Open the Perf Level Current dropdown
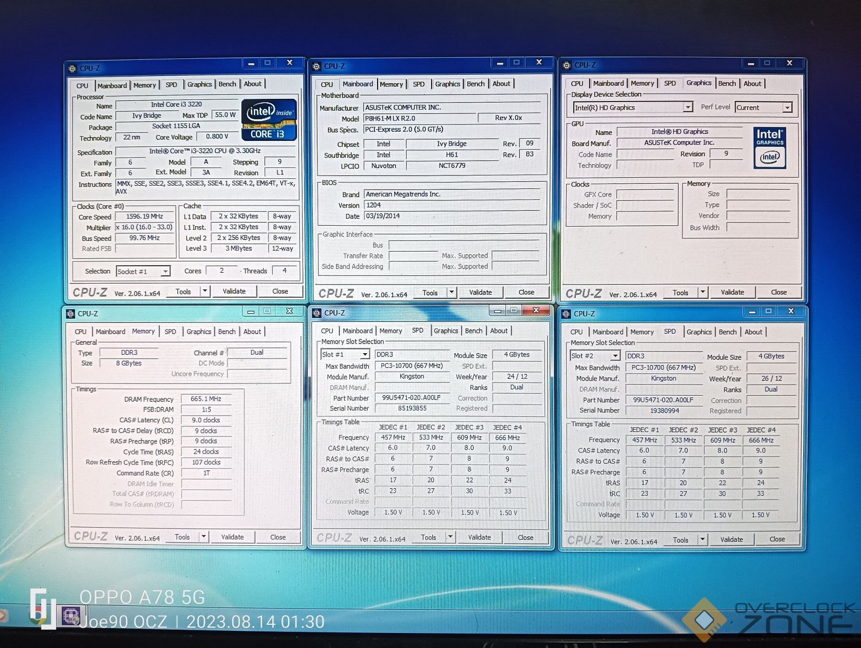Viewport: 861px width, 648px height. point(788,107)
